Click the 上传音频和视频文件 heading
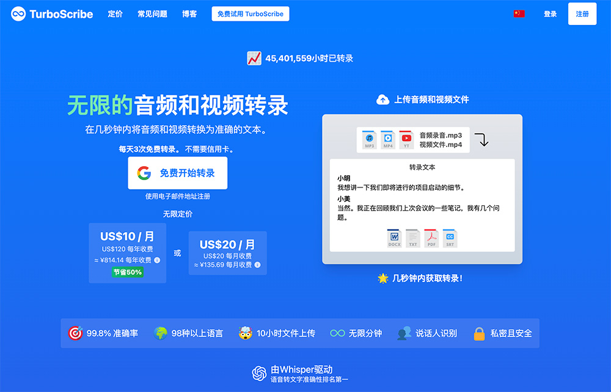Viewport: 611px width, 392px height. (x=431, y=100)
